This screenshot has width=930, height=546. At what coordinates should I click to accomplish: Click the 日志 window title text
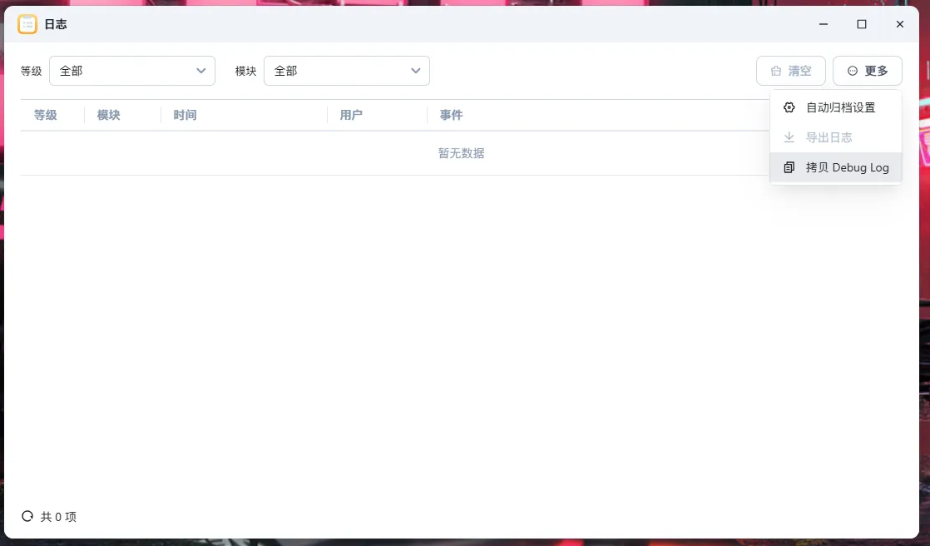click(56, 24)
